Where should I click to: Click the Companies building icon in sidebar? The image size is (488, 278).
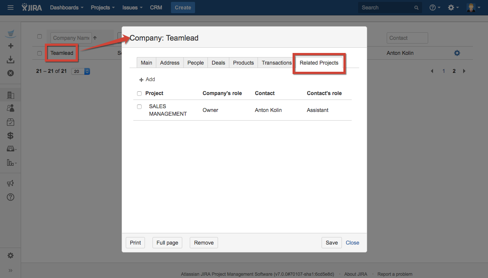click(x=11, y=95)
